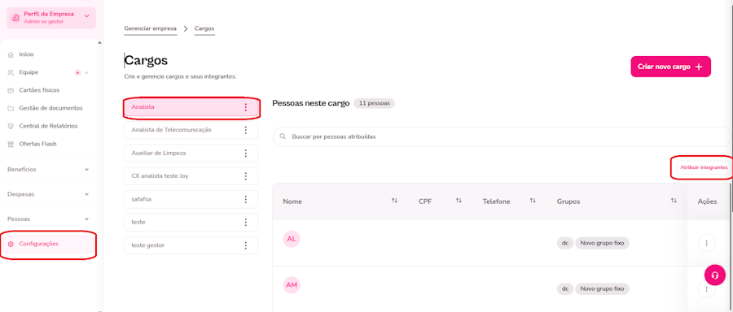Click the headset support chat icon
The height and width of the screenshot is (312, 733).
click(x=714, y=275)
